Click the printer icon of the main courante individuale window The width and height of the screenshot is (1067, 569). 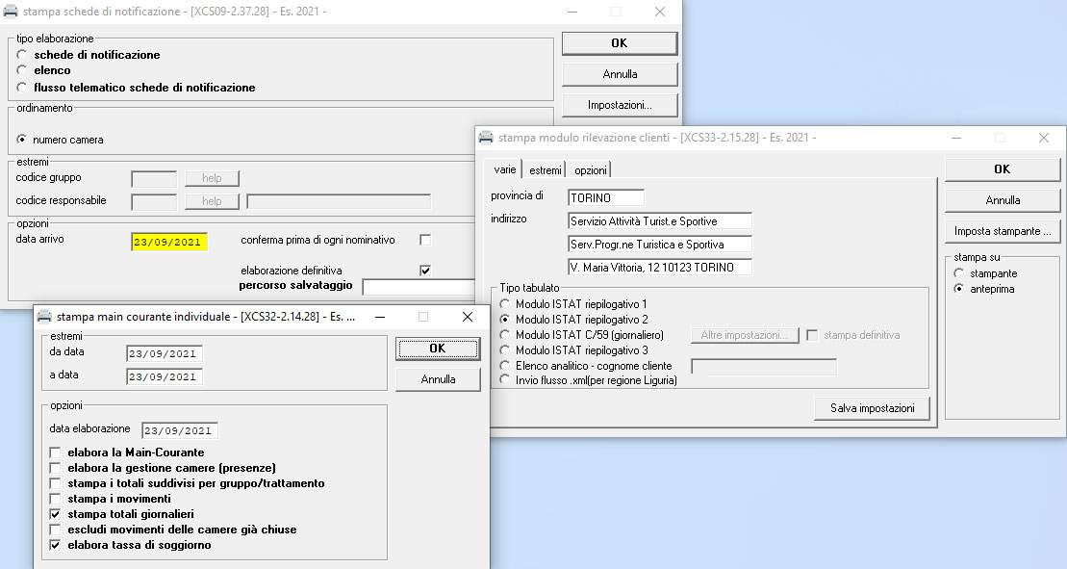[x=44, y=317]
